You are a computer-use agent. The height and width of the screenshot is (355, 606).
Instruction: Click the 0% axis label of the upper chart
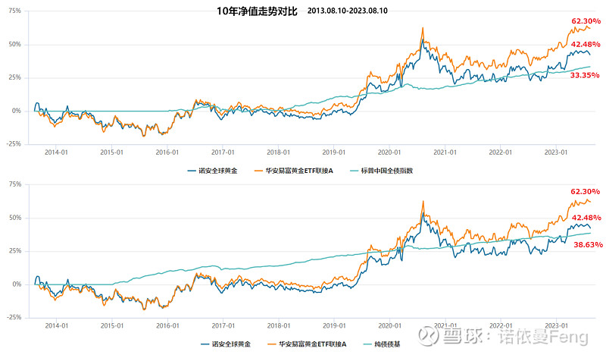[x=16, y=111]
